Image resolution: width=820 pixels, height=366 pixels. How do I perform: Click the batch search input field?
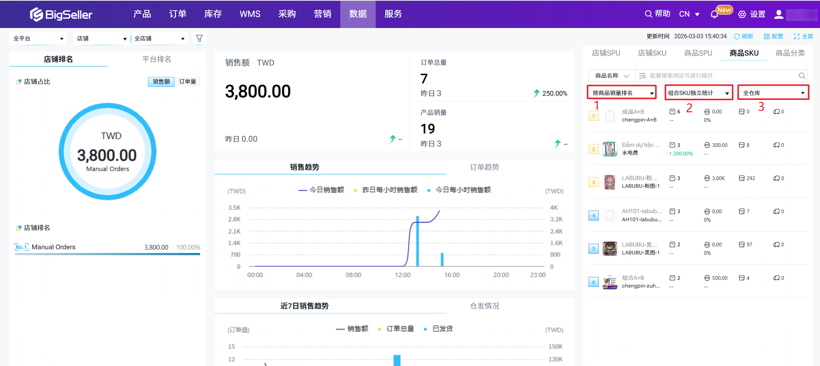coord(720,76)
